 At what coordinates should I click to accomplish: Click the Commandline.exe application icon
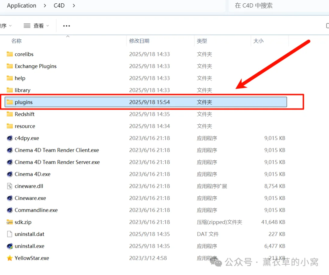coord(10,210)
